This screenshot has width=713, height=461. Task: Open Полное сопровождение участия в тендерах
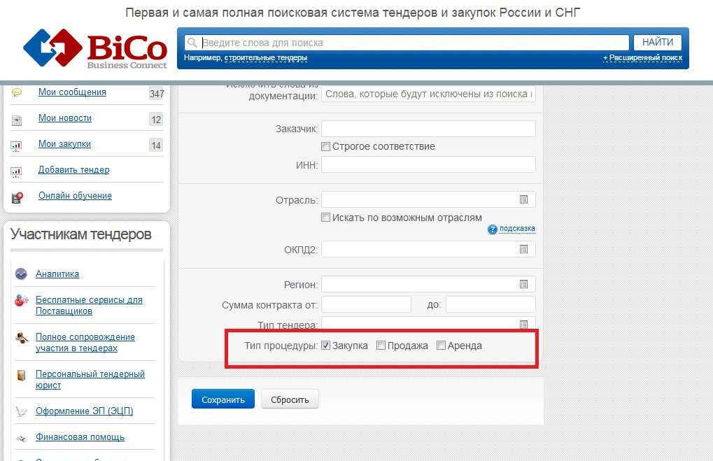coord(85,342)
